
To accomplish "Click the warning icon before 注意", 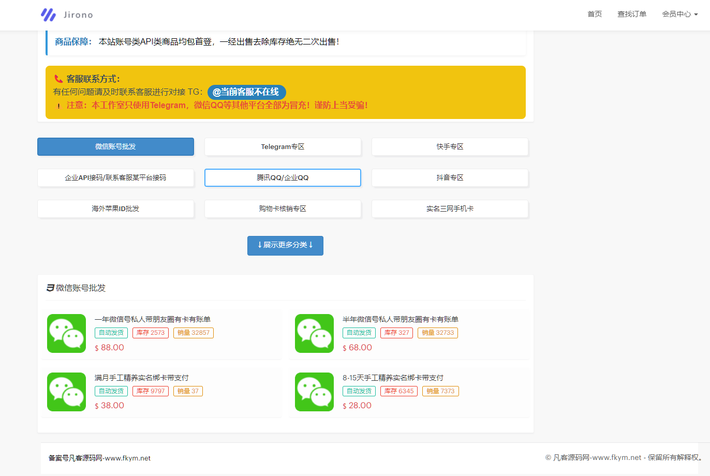I will (x=58, y=106).
